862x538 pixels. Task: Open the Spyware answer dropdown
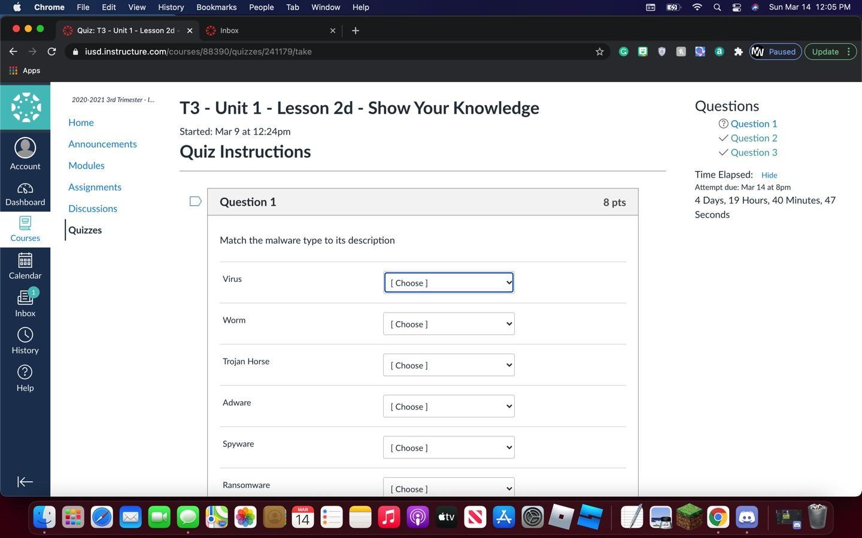449,448
